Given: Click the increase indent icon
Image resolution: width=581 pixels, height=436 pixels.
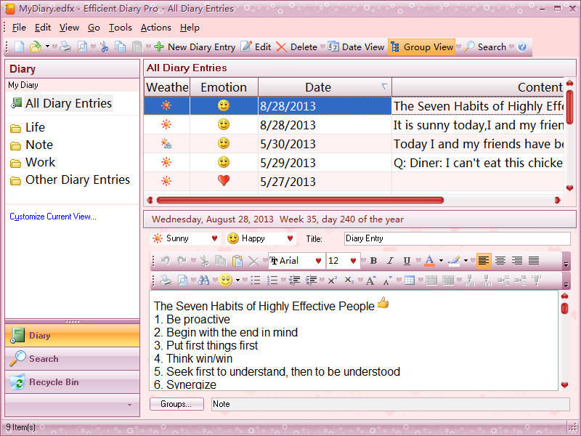Looking at the screenshot, I should point(312,280).
